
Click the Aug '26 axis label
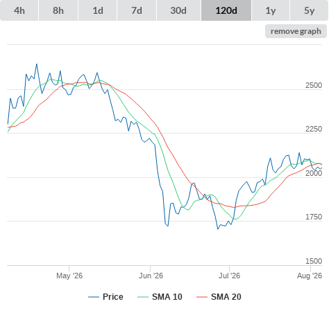[x=310, y=276]
